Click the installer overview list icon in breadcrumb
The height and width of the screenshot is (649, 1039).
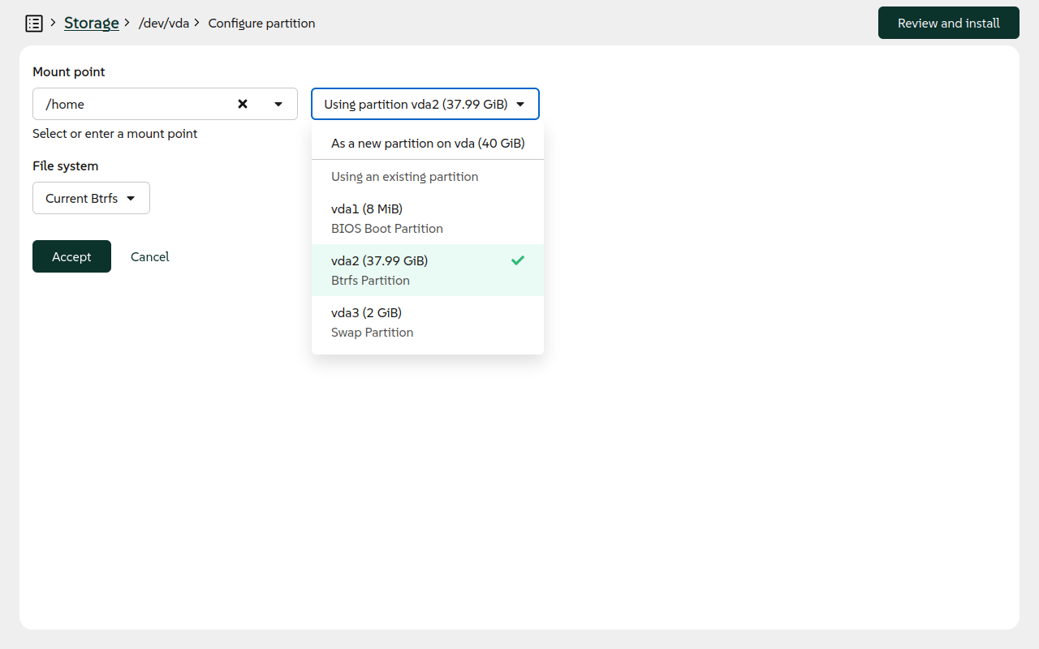pos(34,23)
